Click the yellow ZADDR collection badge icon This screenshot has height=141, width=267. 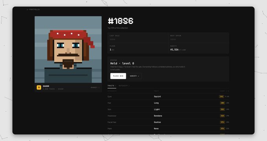[x=39, y=87]
